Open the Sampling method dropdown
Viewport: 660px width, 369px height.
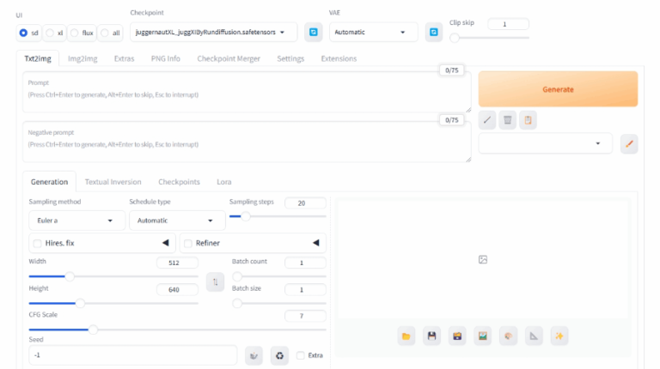[x=76, y=221]
